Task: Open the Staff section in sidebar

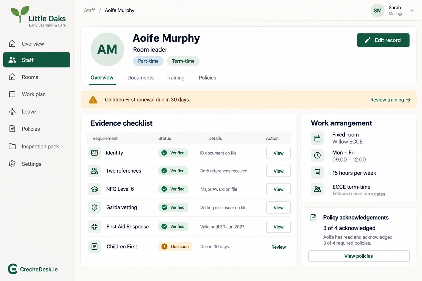Action: click(x=37, y=60)
